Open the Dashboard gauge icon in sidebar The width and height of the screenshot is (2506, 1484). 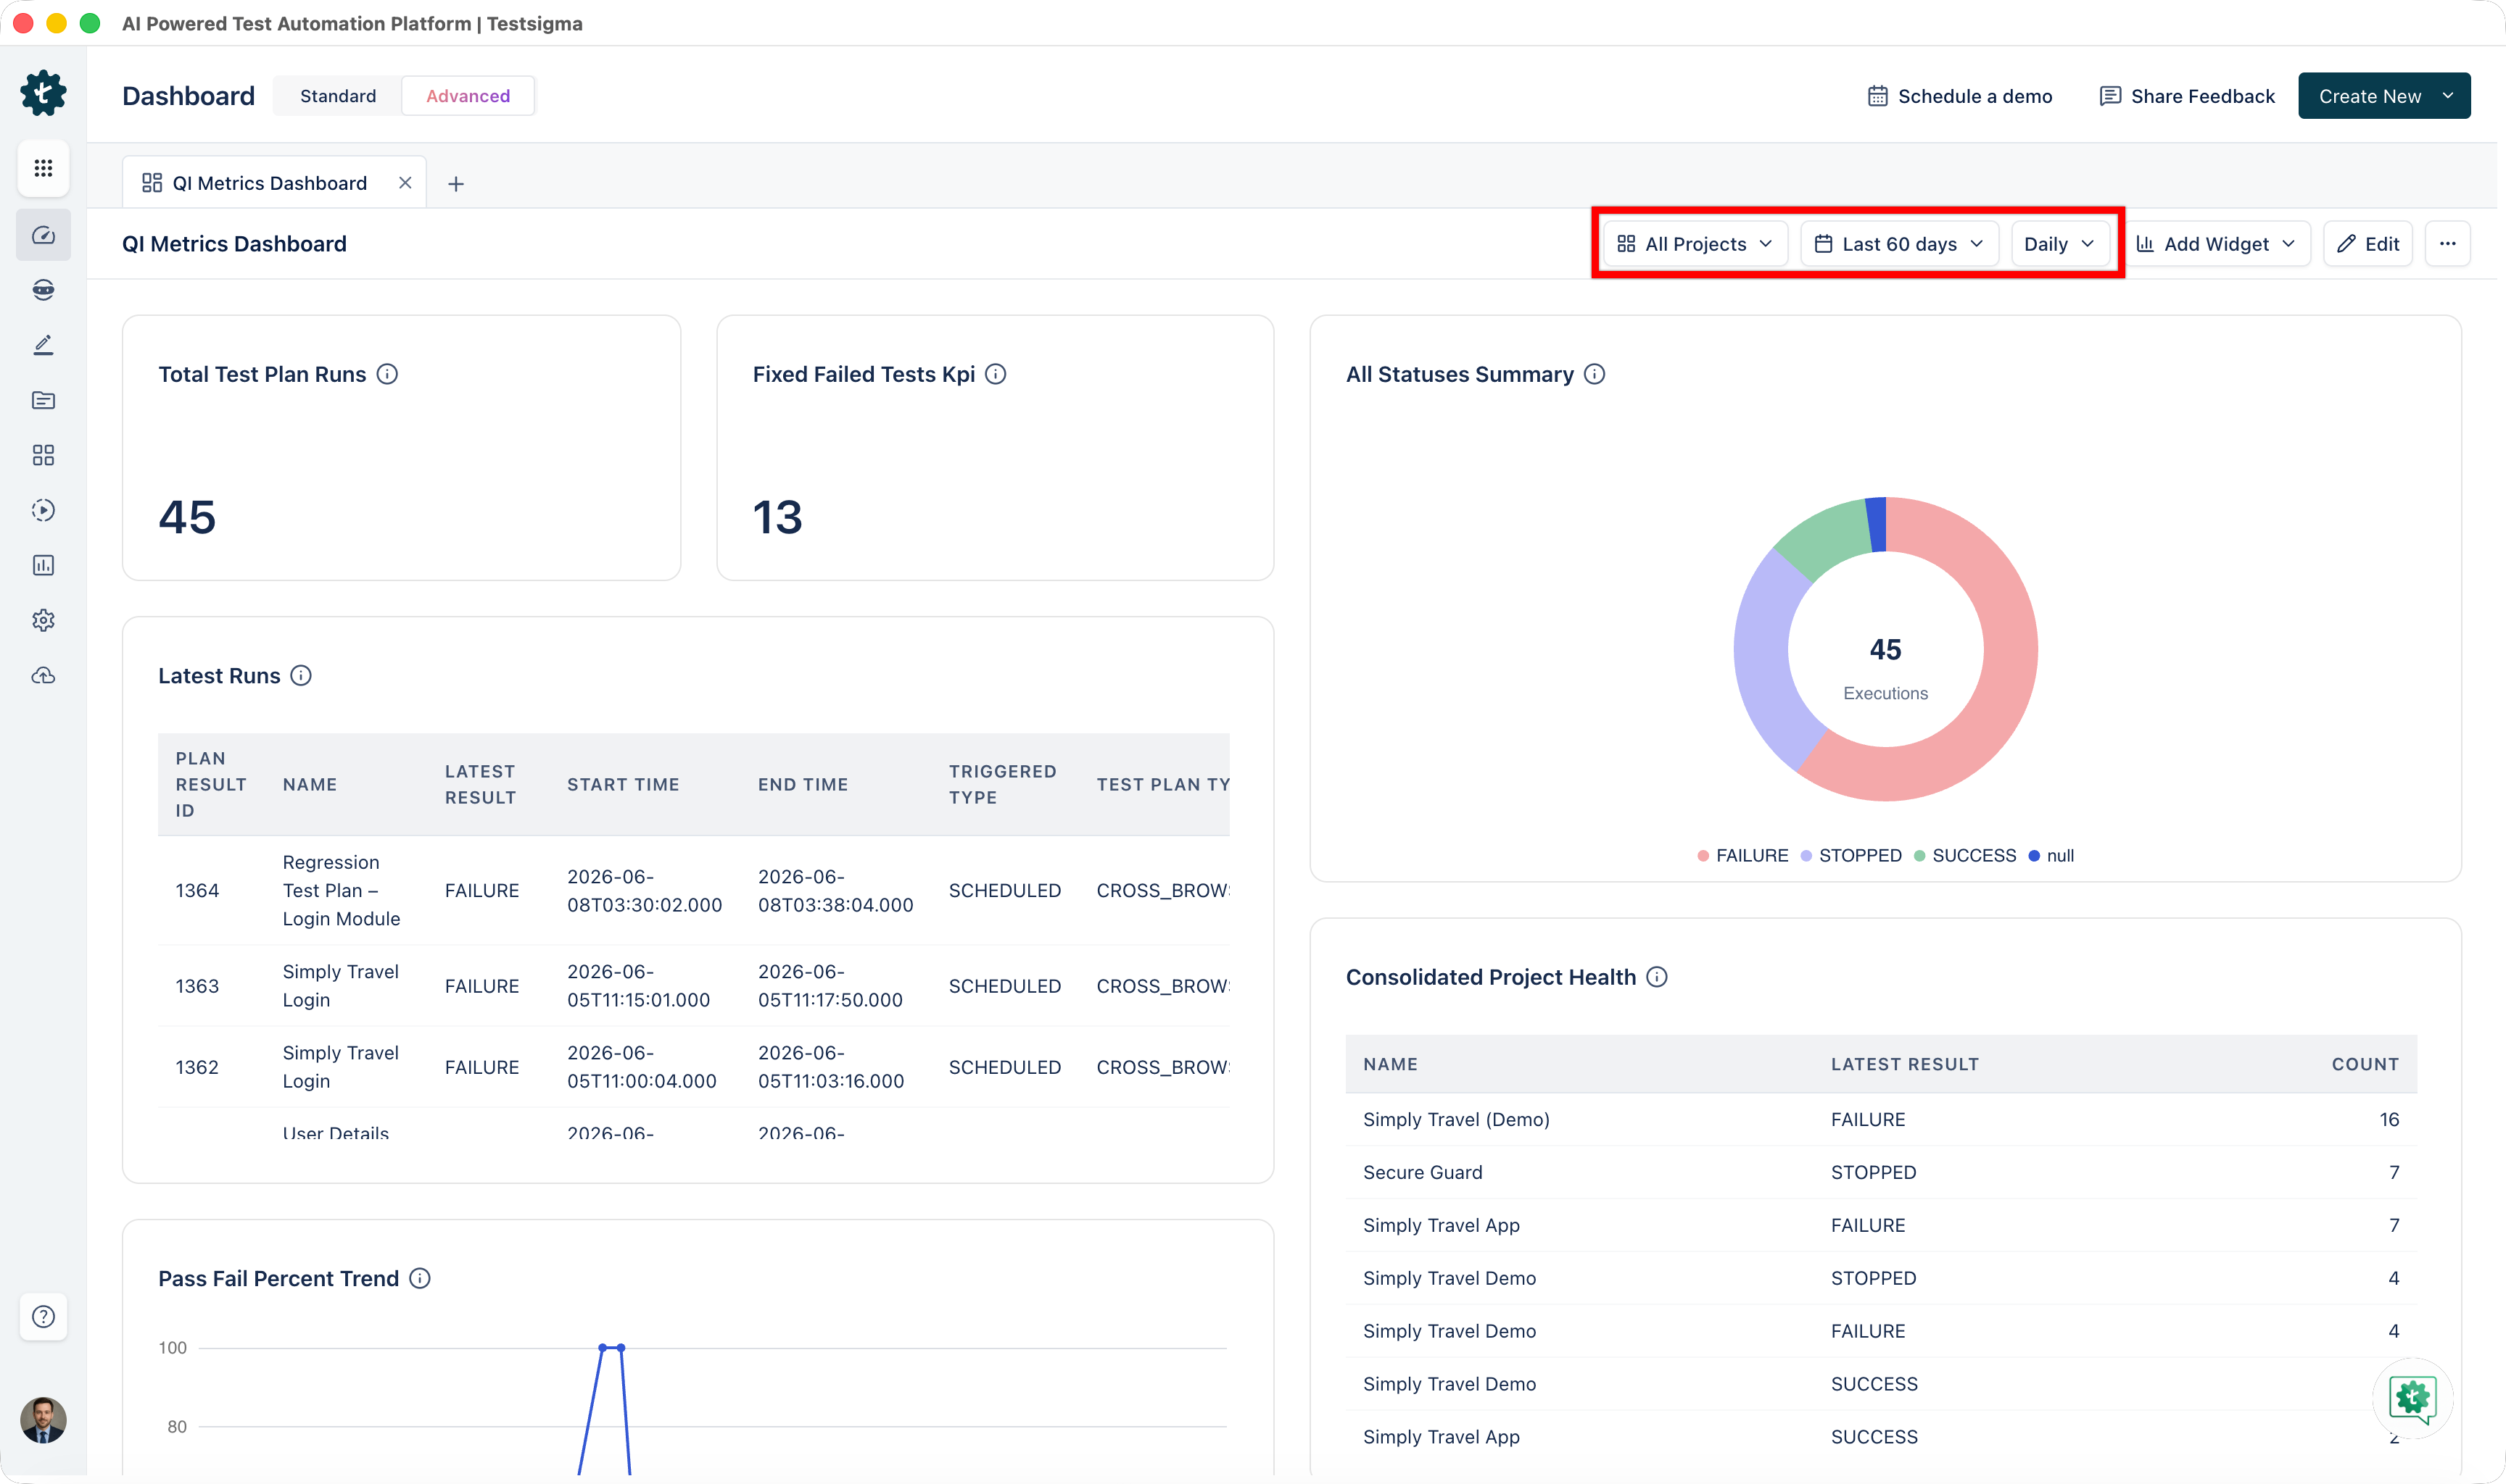pos(43,235)
